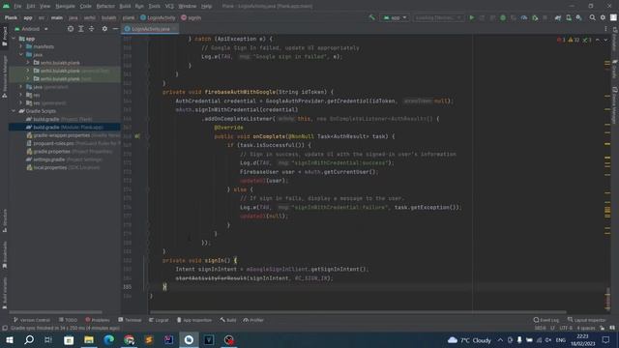
Task: Open the App Inspection tool window
Action: [194, 320]
